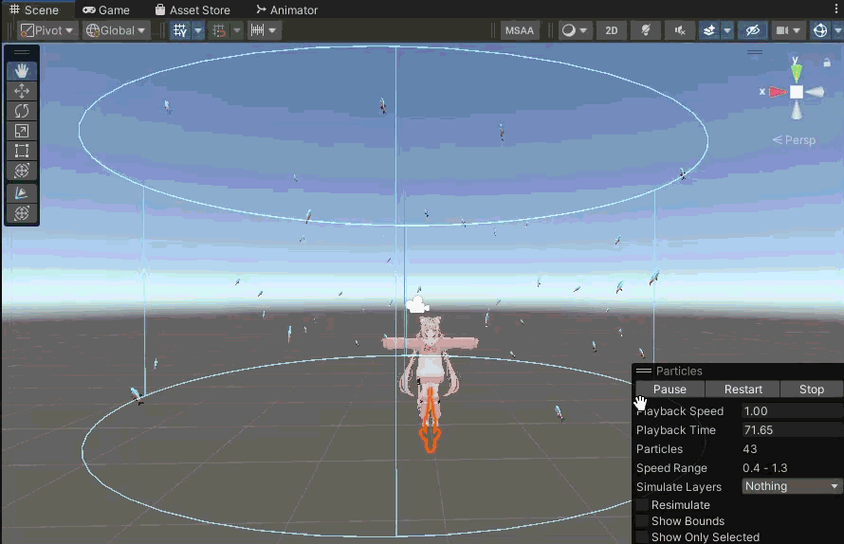The width and height of the screenshot is (844, 544).
Task: Open the Simulate Layers dropdown
Action: click(x=792, y=486)
